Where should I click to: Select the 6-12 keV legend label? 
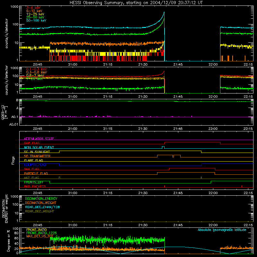(34, 11)
